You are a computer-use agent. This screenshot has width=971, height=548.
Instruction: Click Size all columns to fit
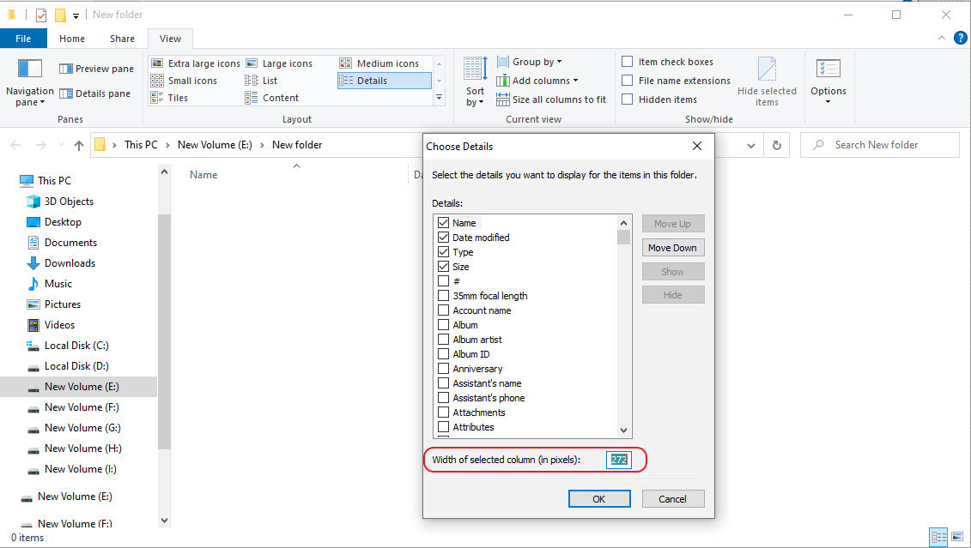pyautogui.click(x=551, y=99)
